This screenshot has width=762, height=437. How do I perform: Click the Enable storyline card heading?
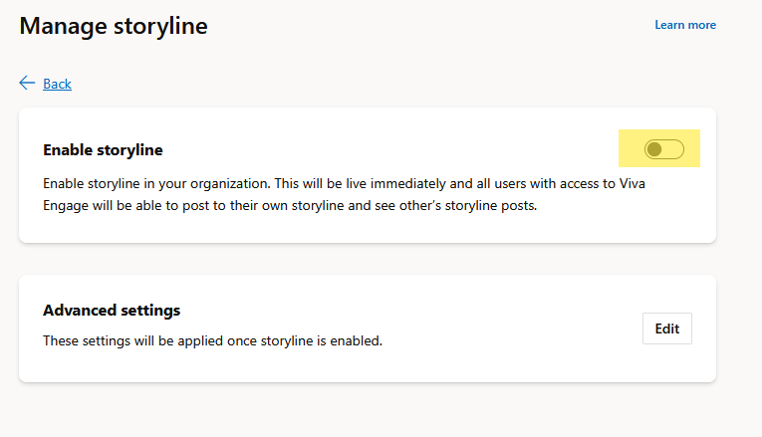[103, 150]
